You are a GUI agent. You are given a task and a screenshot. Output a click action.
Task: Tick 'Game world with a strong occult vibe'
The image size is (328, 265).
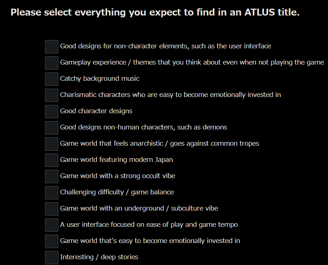[52, 176]
